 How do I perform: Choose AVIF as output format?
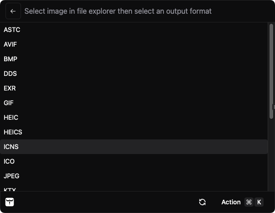tap(11, 44)
